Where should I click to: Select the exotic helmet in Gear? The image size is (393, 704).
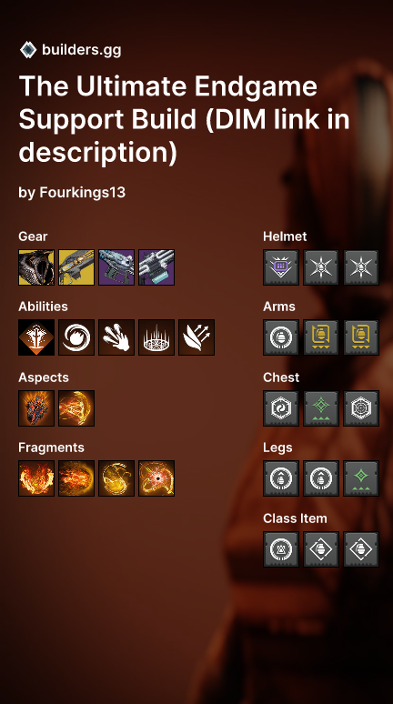click(36, 267)
